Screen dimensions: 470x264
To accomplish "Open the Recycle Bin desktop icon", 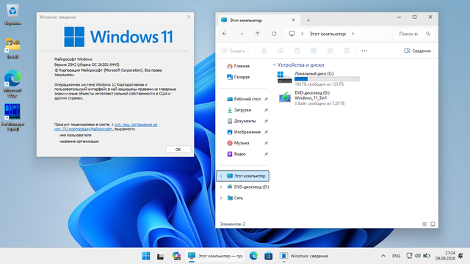I will [x=12, y=15].
